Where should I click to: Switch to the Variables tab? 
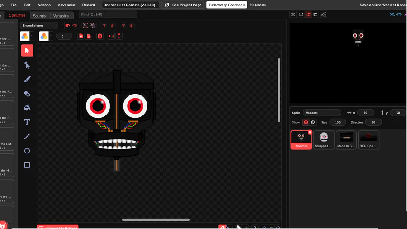[x=61, y=16]
